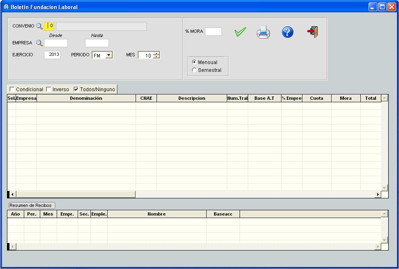Click the MES value field showing 10
The width and height of the screenshot is (399, 269).
tap(145, 55)
